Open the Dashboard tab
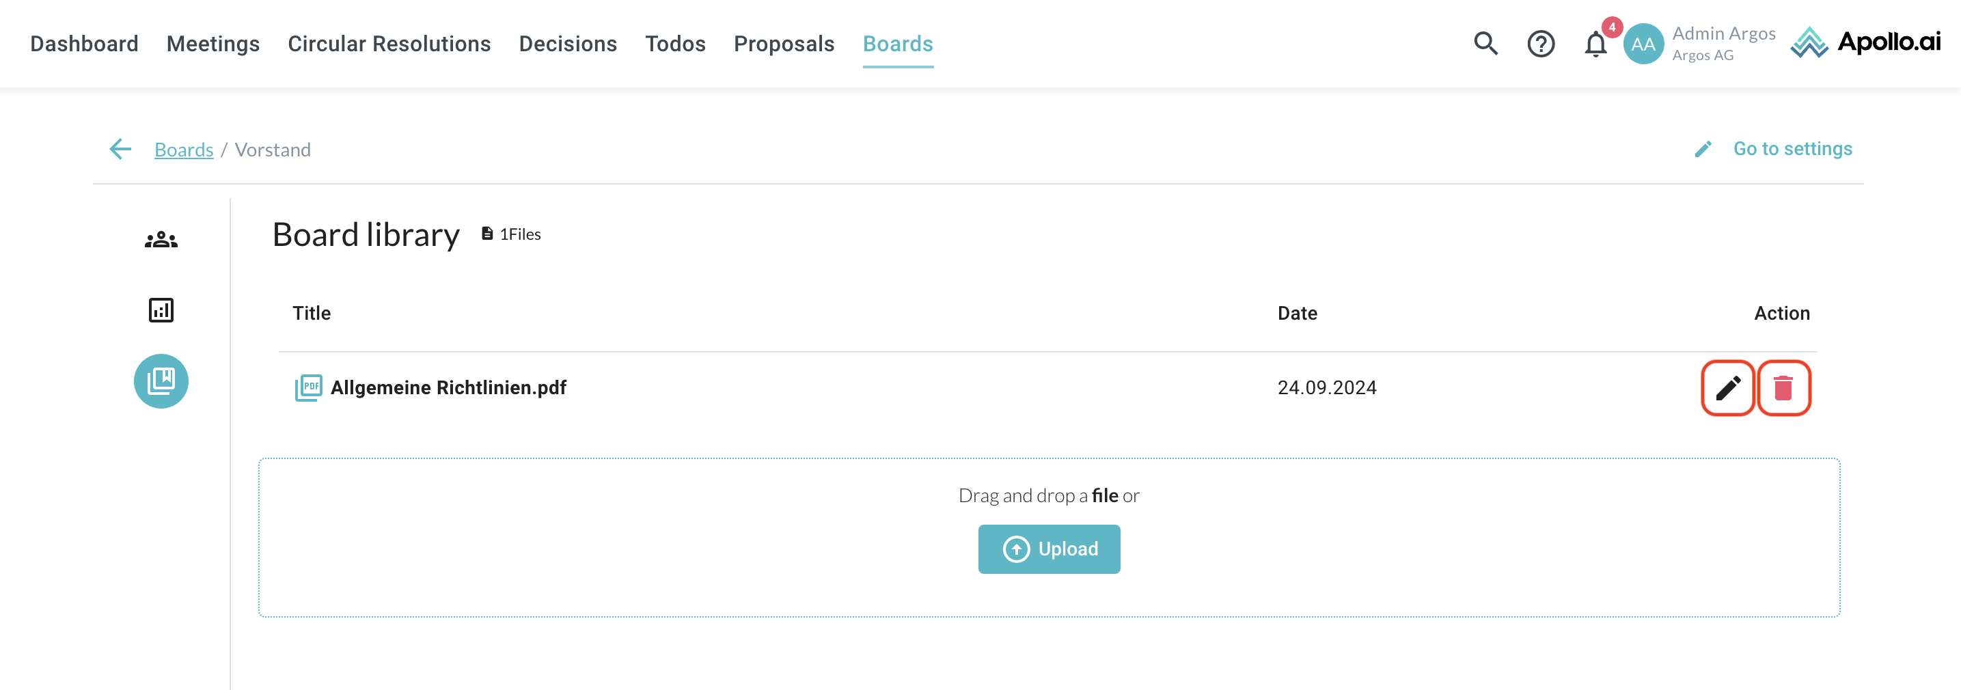1961x690 pixels. tap(84, 44)
